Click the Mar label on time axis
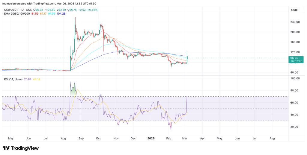Screen dimensions: 307x155 tap(185, 139)
